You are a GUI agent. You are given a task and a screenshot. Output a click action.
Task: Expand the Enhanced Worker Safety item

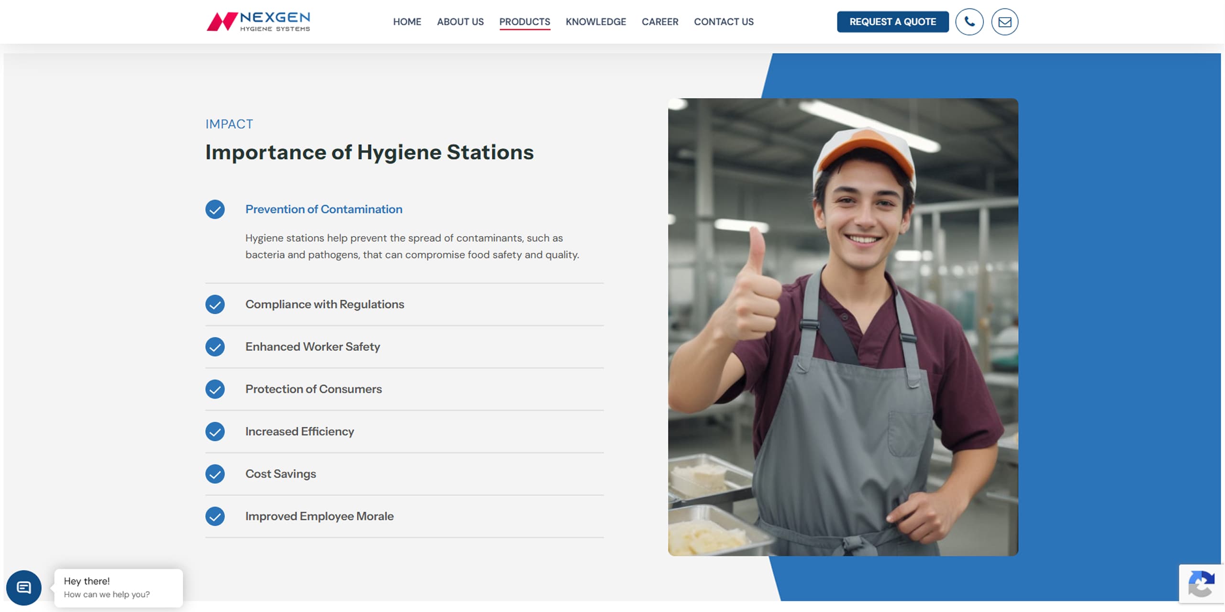click(x=404, y=347)
